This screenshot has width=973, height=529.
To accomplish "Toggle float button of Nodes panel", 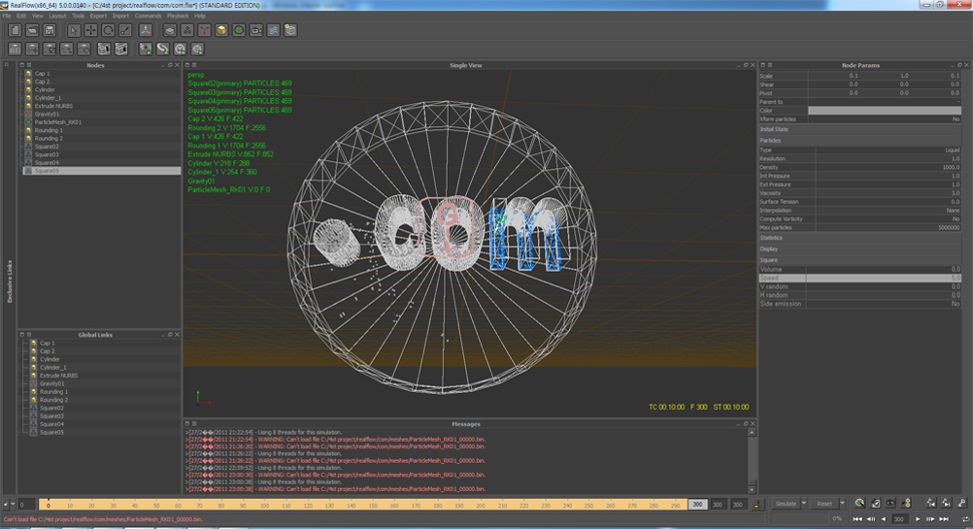I will (170, 65).
